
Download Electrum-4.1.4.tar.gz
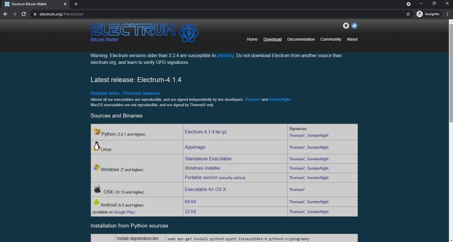coord(205,131)
